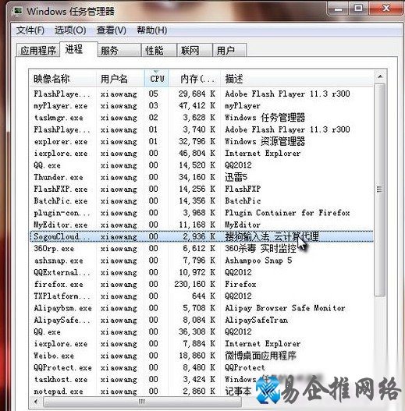Select QQ.exe with 14,520 K memory
The height and width of the screenshot is (411, 405).
click(x=201, y=165)
